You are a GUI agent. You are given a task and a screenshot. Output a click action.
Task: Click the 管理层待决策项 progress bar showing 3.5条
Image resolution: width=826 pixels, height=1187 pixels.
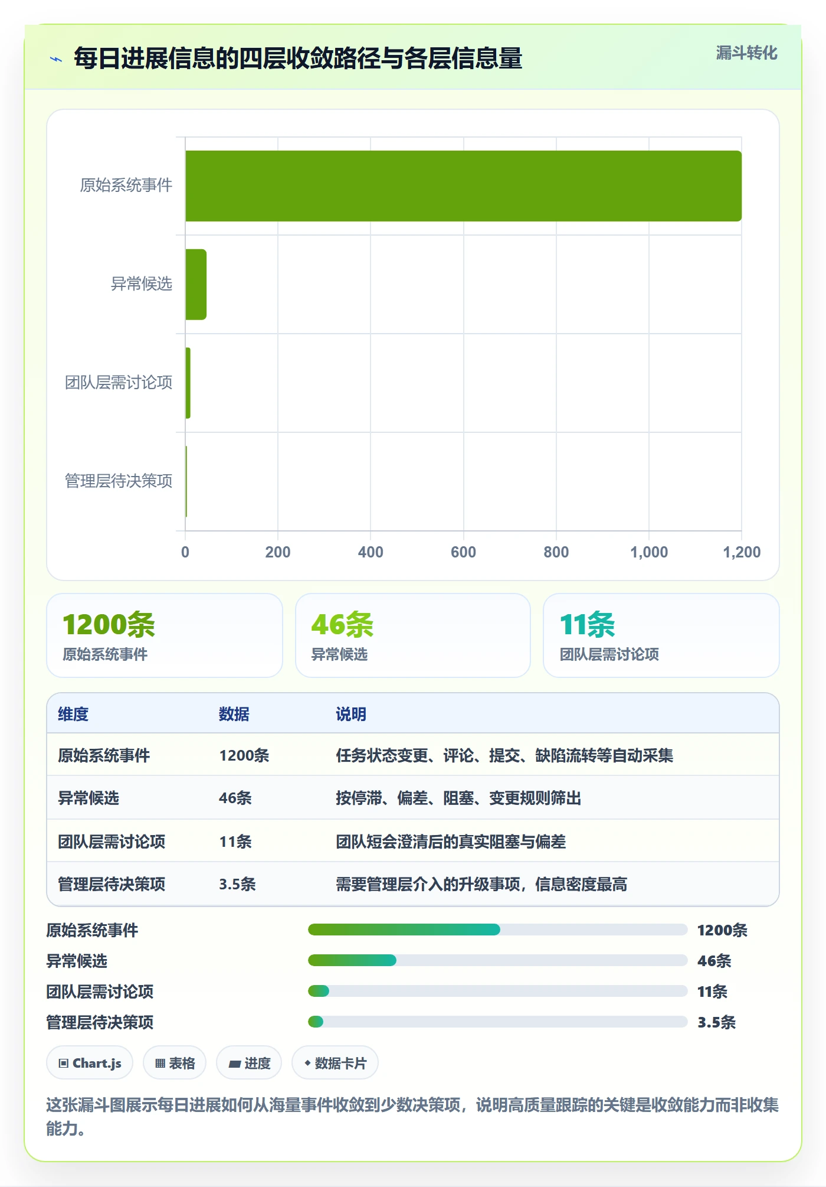point(497,1022)
